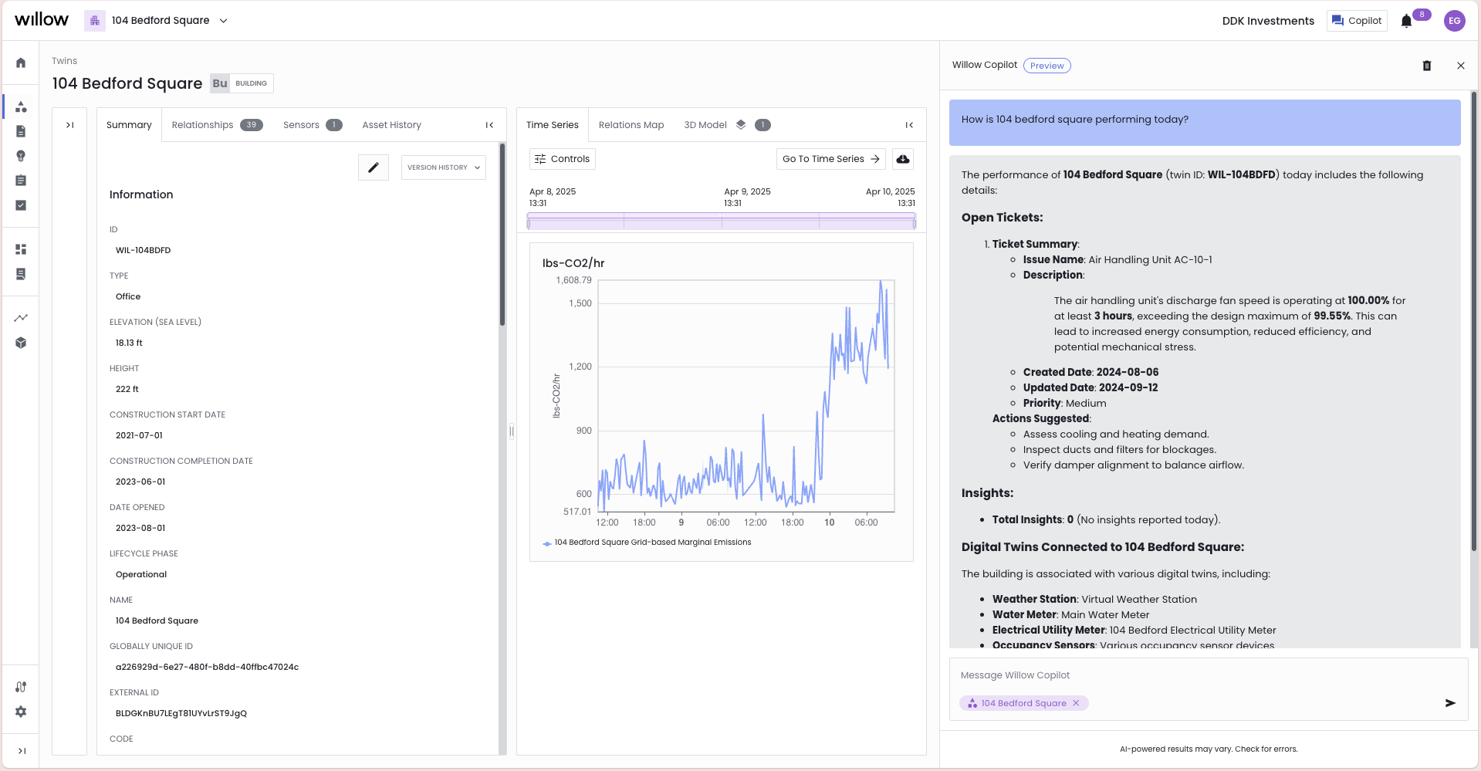The height and width of the screenshot is (771, 1481).
Task: Click the right handle of time range slider
Action: click(915, 222)
